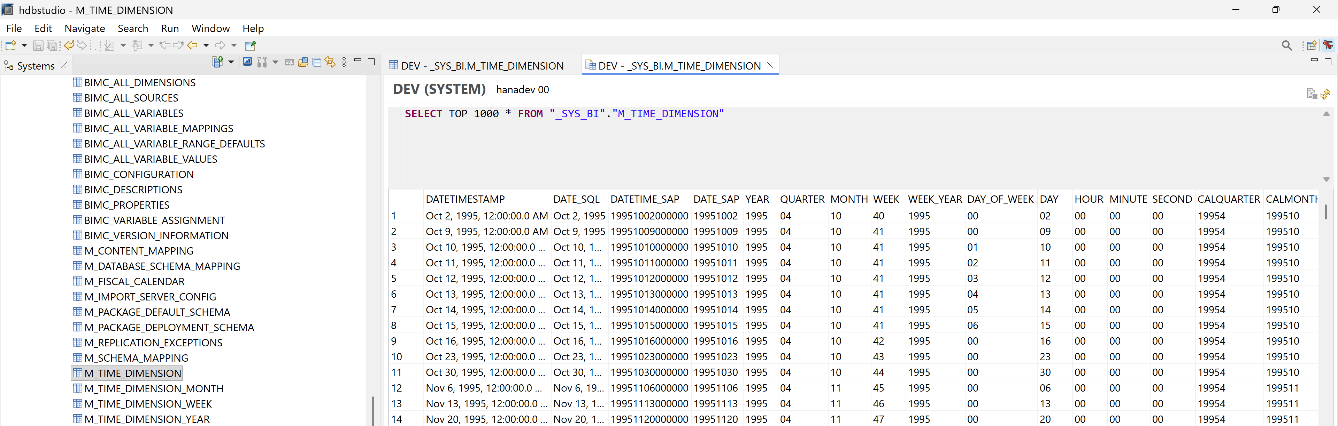Screen dimensions: 1338x426
Task: Click the New wizard toolbar icon
Action: (10, 46)
